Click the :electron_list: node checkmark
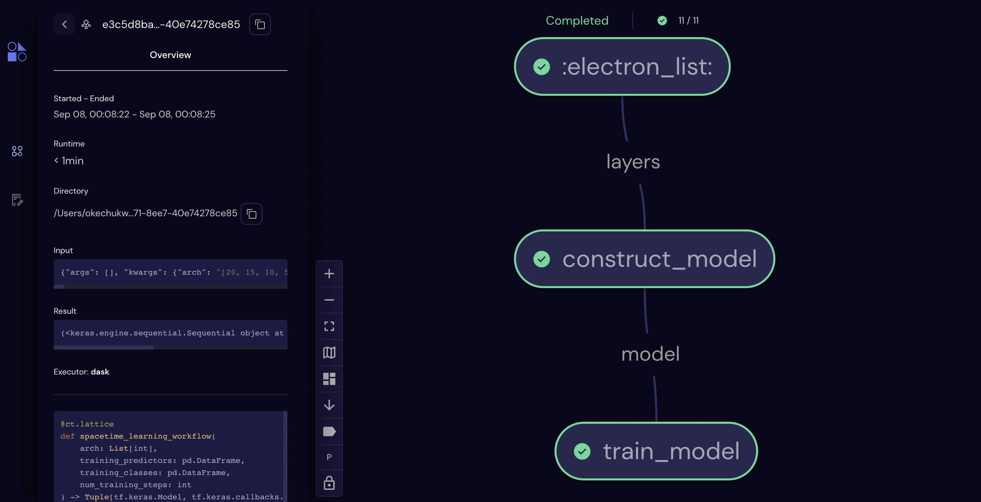This screenshot has width=981, height=502. tap(542, 66)
